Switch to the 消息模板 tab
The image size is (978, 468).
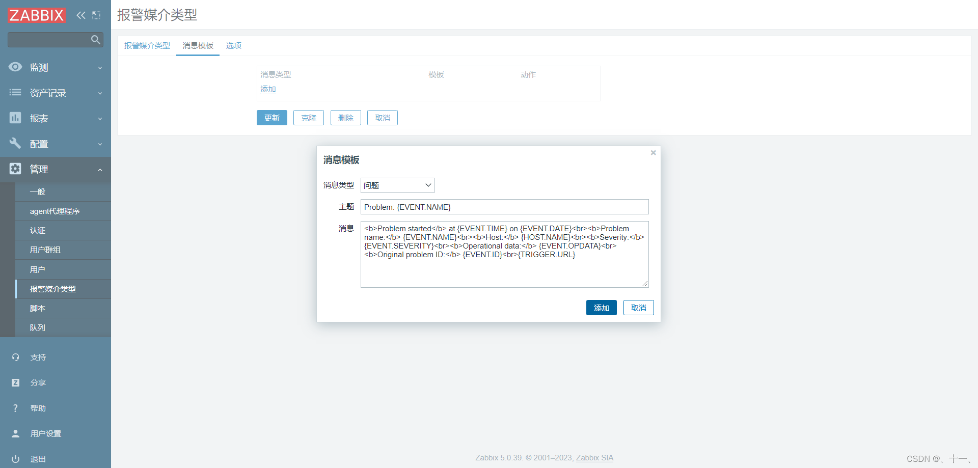198,46
